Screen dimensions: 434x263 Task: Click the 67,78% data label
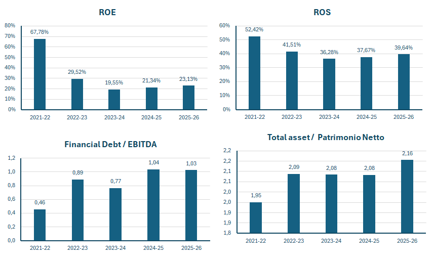40,32
